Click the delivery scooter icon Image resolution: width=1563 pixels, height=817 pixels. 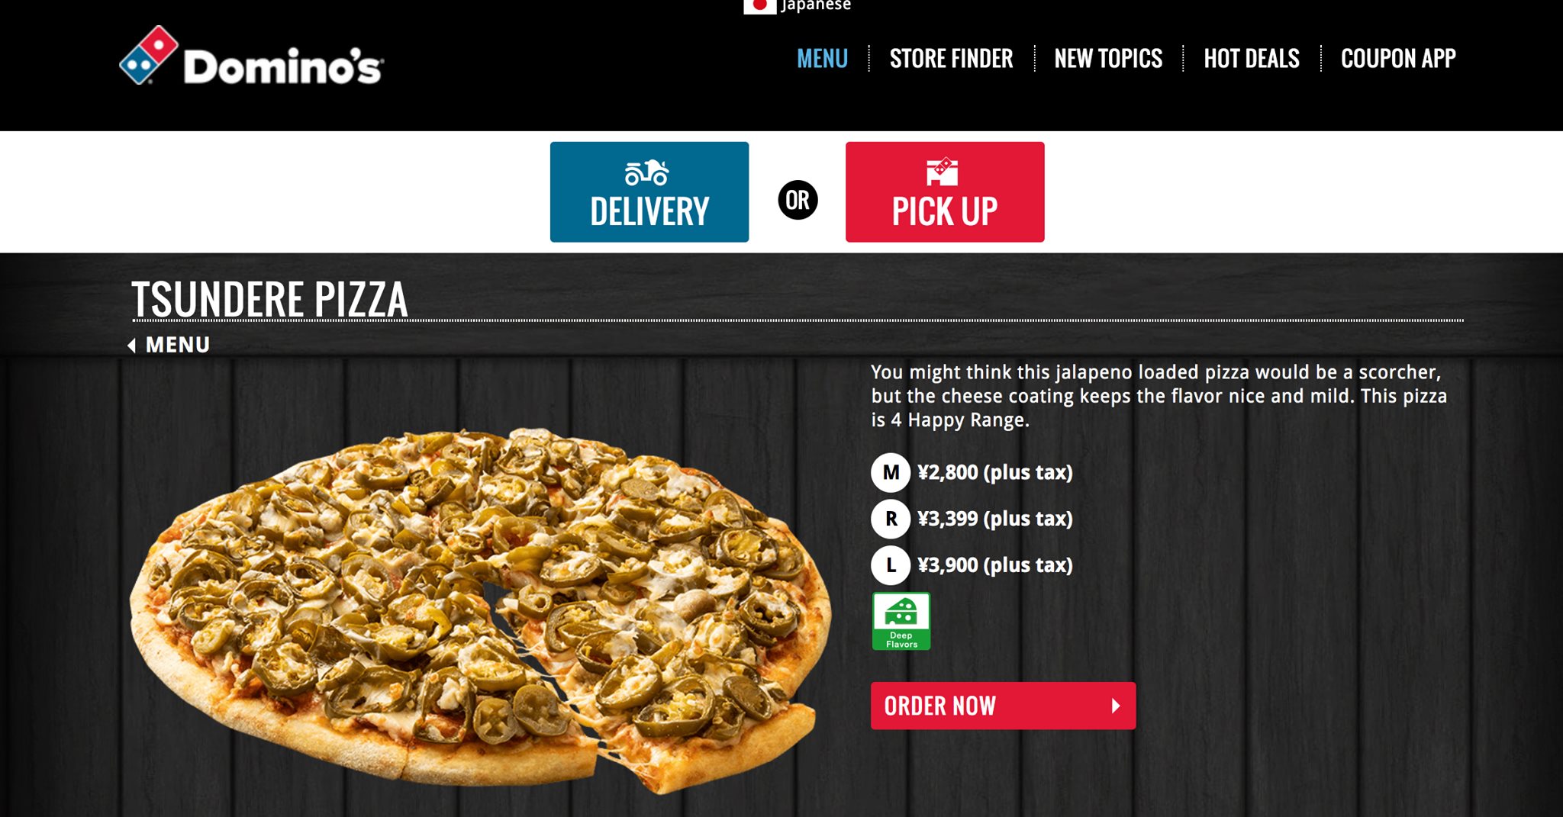click(x=647, y=172)
